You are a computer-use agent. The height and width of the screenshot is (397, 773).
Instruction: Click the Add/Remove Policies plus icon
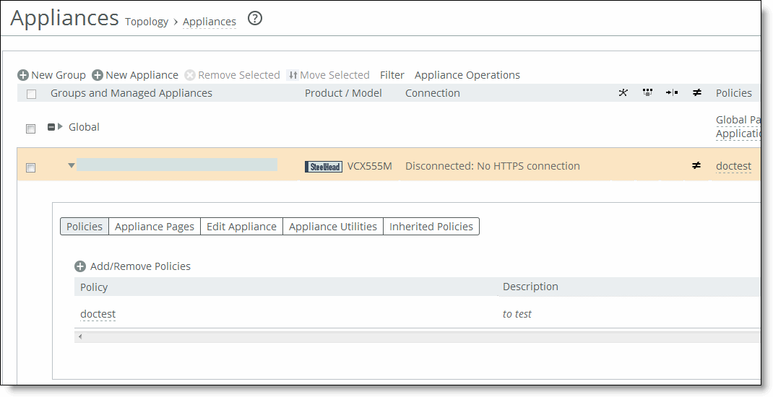click(x=80, y=266)
